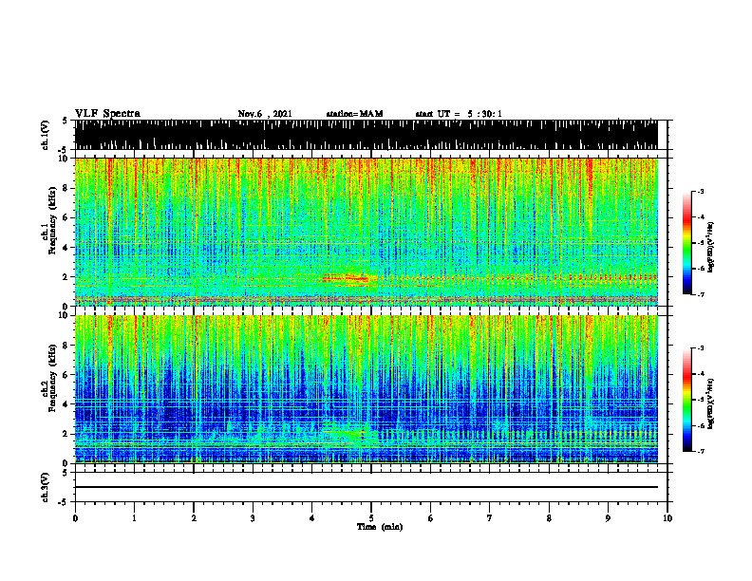Click time axis tick label "9"
This screenshot has width=752, height=581.
(608, 518)
